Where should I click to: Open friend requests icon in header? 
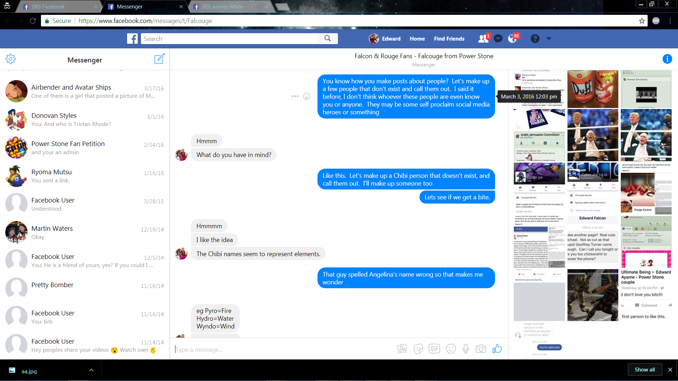tap(483, 39)
